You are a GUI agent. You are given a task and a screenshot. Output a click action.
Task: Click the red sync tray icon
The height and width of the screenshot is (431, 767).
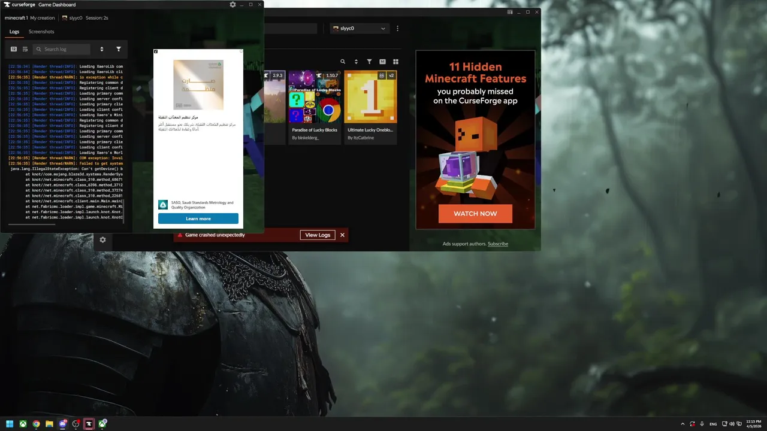pos(692,424)
